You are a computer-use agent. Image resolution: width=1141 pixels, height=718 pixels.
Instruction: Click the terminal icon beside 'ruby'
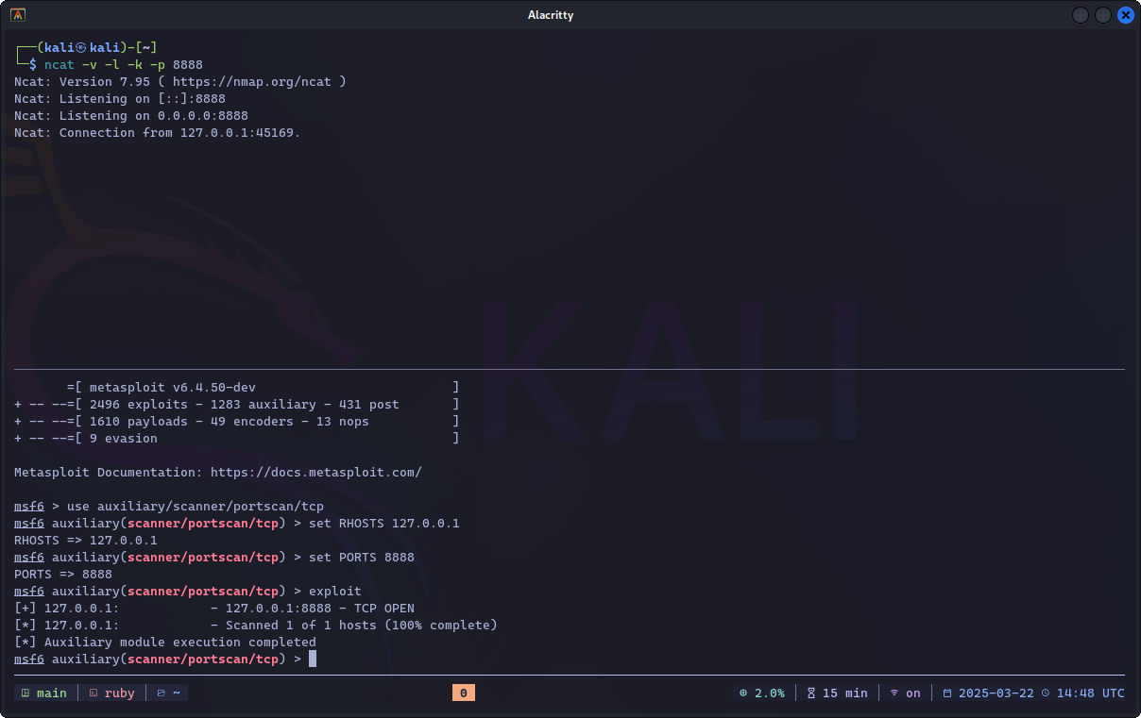point(94,693)
